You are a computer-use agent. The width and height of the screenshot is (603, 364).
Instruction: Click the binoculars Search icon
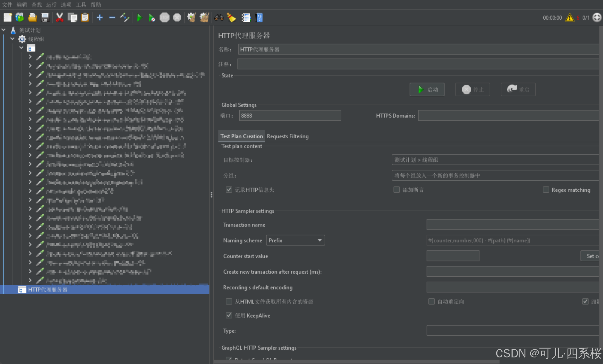pyautogui.click(x=219, y=18)
